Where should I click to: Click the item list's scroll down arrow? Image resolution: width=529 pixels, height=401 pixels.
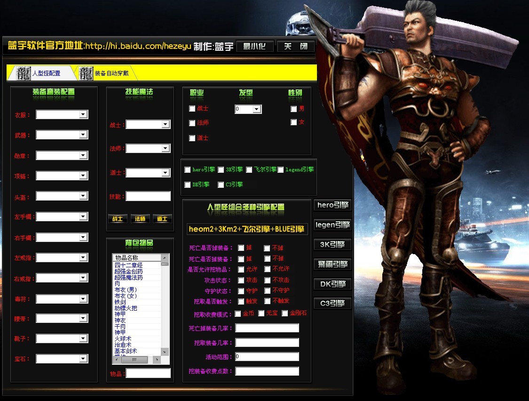tap(165, 352)
